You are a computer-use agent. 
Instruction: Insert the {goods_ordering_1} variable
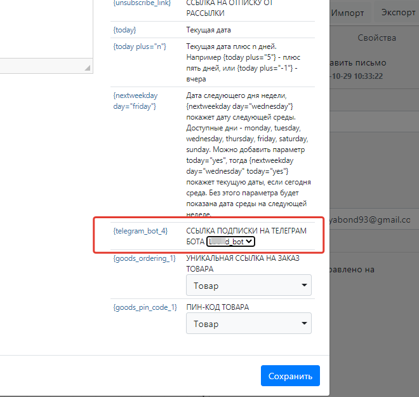[x=143, y=258]
